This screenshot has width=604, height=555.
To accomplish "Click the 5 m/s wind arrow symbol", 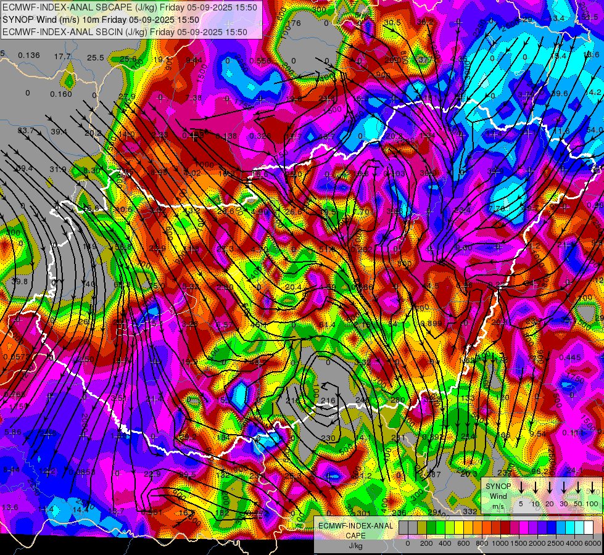I will (x=521, y=487).
